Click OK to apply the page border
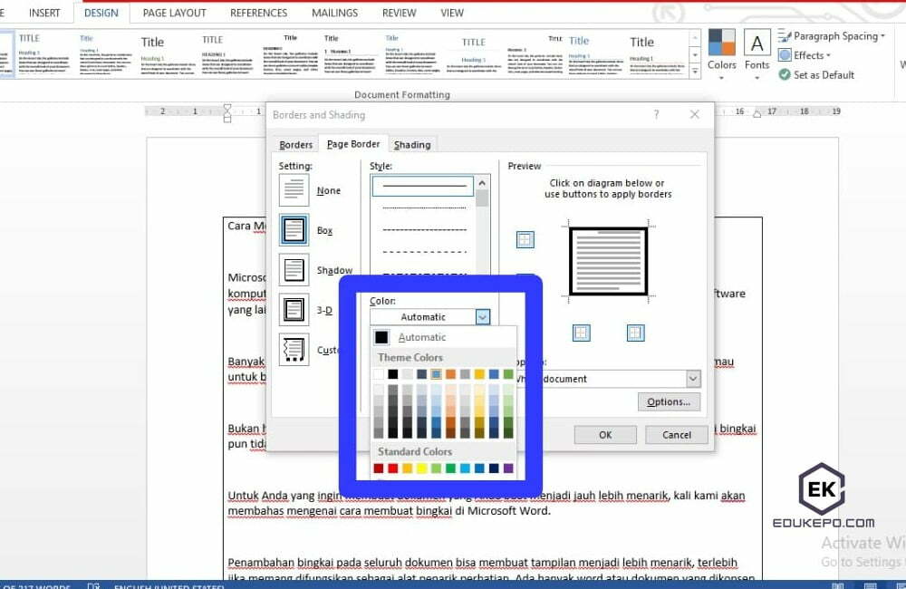Image resolution: width=906 pixels, height=589 pixels. pos(604,434)
